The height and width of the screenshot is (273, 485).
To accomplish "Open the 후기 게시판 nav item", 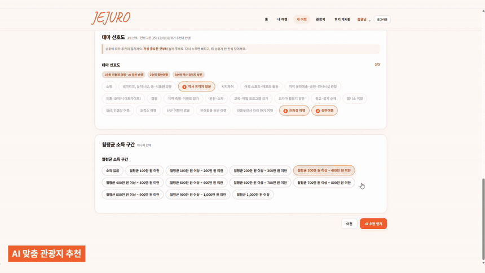I will (x=342, y=20).
